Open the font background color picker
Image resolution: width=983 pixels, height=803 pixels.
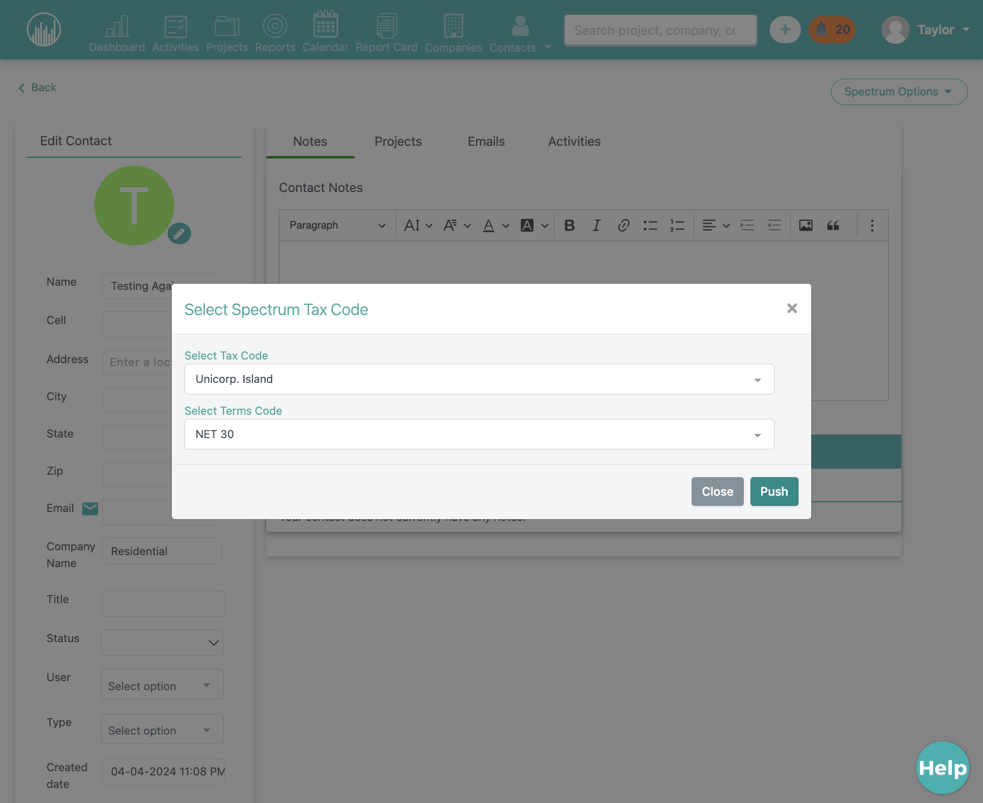click(534, 225)
